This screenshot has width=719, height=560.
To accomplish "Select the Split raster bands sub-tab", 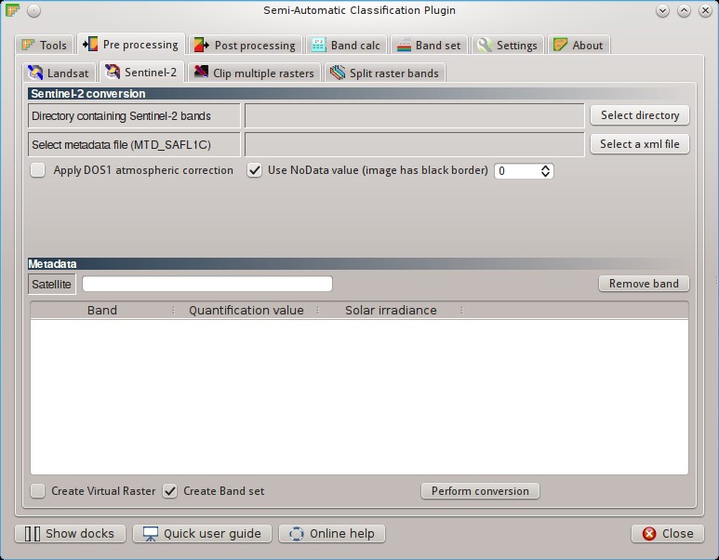I will click(385, 73).
